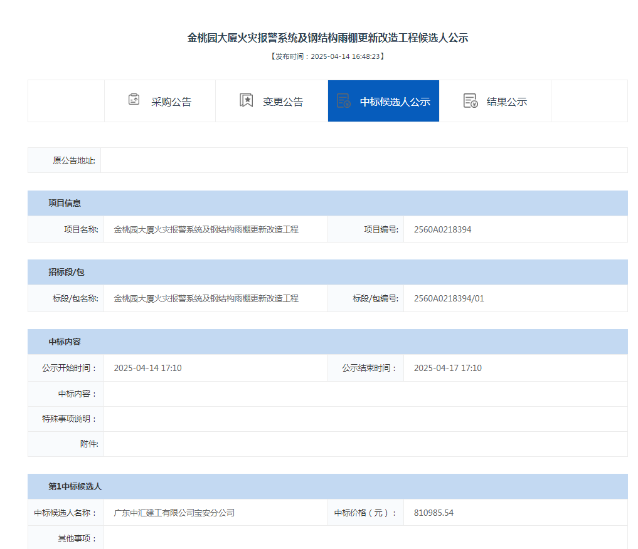Click the 标段/包名称 label
This screenshot has height=549, width=638.
[75, 299]
